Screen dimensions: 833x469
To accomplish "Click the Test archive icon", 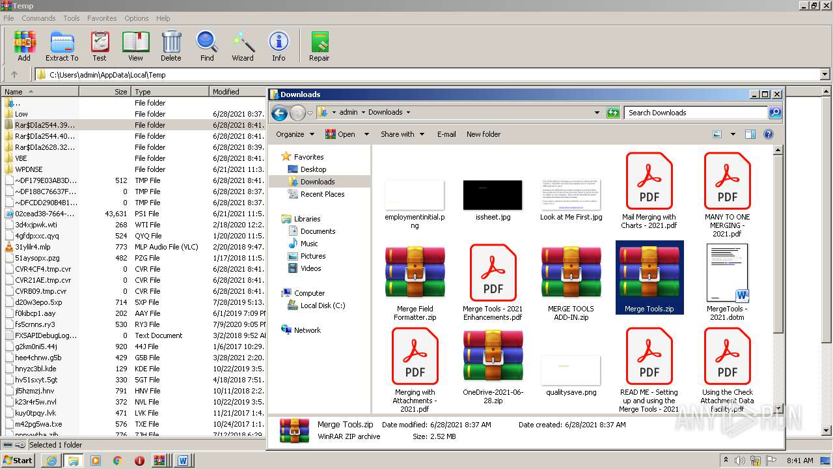I will 100,46.
